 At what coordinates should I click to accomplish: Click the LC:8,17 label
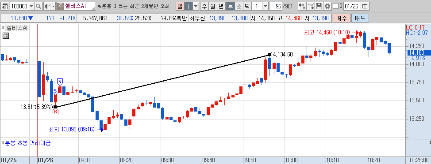pos(416,27)
